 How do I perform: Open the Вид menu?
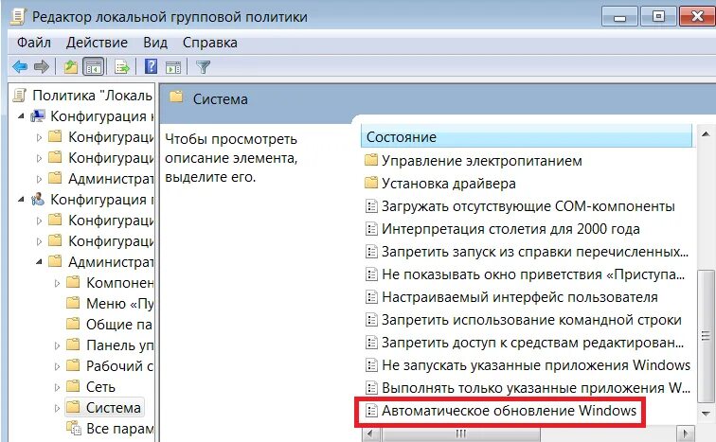(155, 43)
